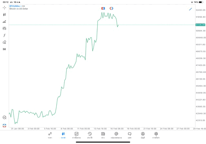The image size is (206, 144).
Task: Click the chart settings sliders icon
Action: (5, 28)
